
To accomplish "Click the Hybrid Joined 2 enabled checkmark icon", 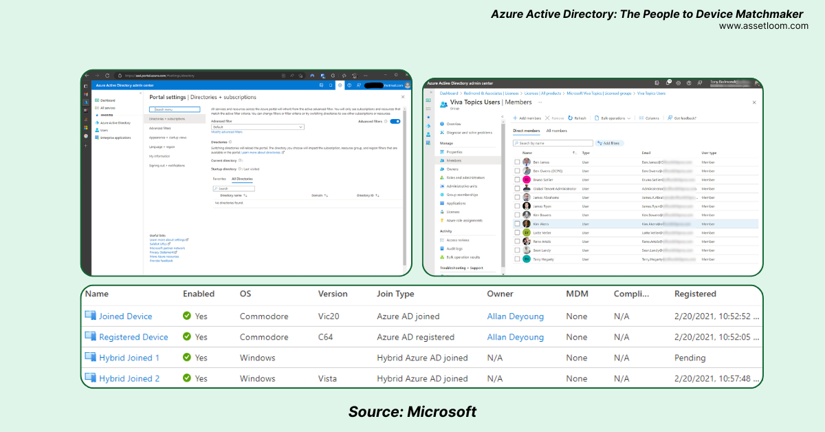I will [x=187, y=378].
